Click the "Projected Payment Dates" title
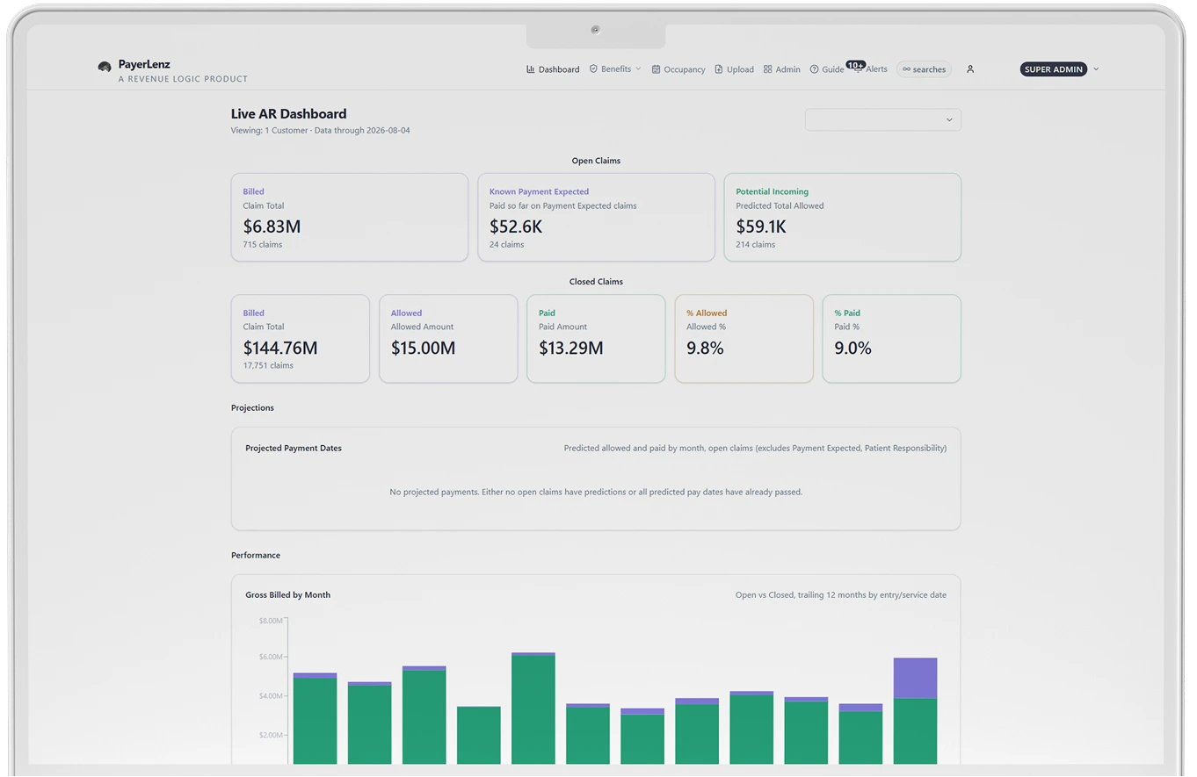Image resolution: width=1197 pixels, height=777 pixels. point(294,448)
